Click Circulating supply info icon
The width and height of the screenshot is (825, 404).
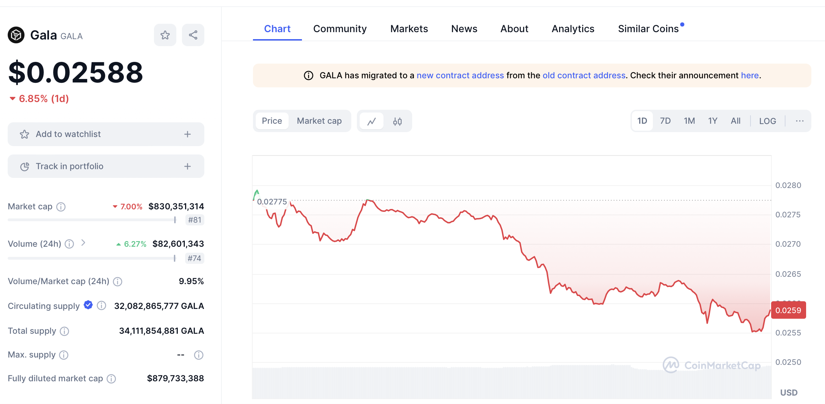tap(101, 306)
